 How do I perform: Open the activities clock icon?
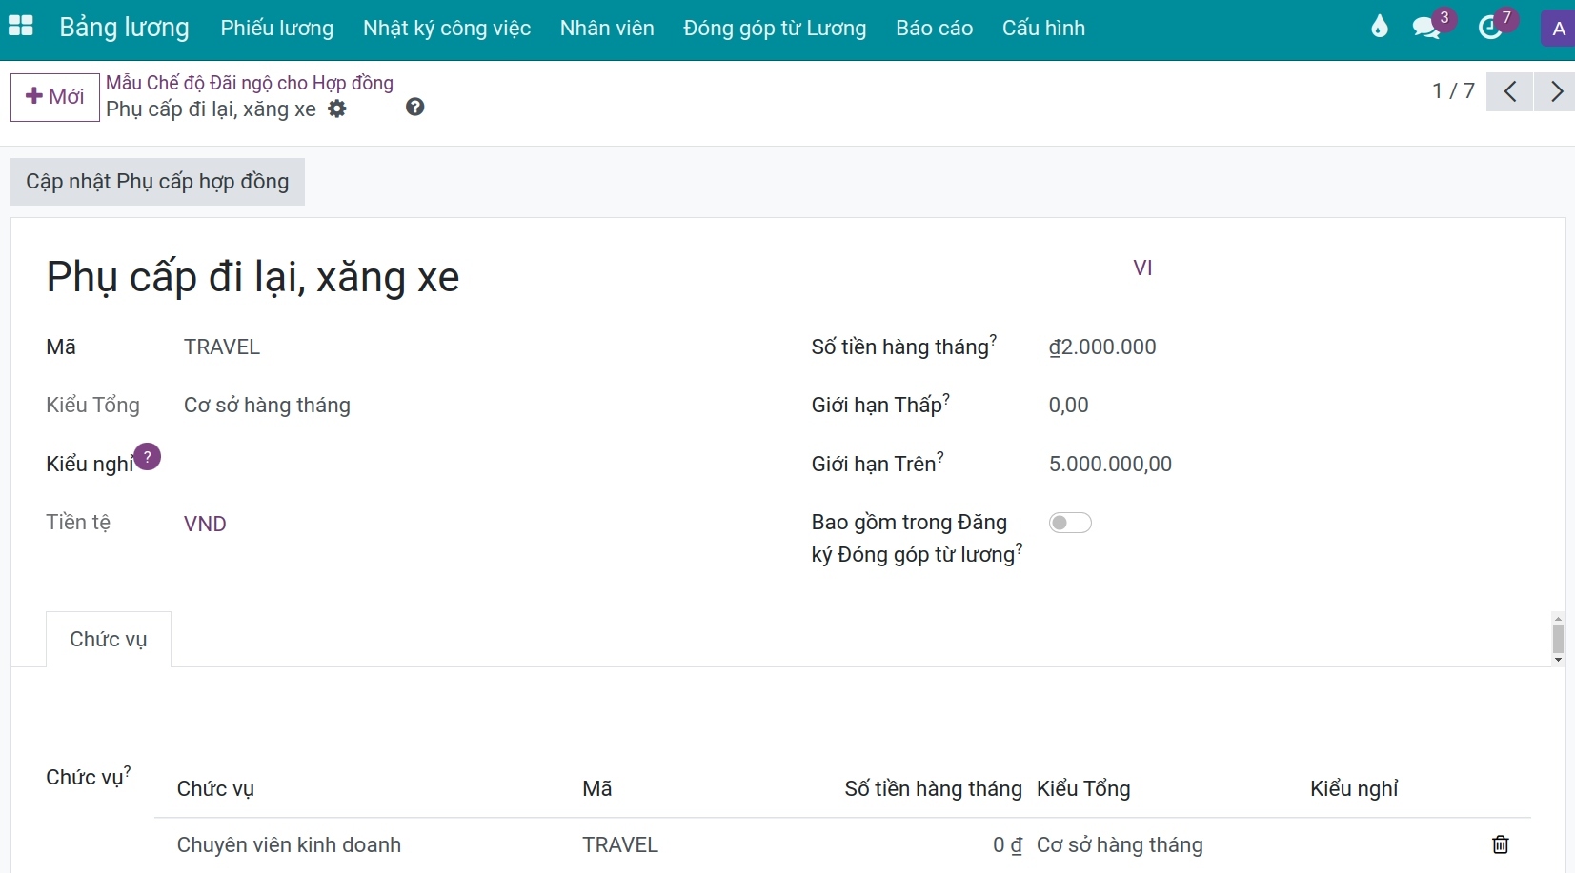[x=1490, y=28]
